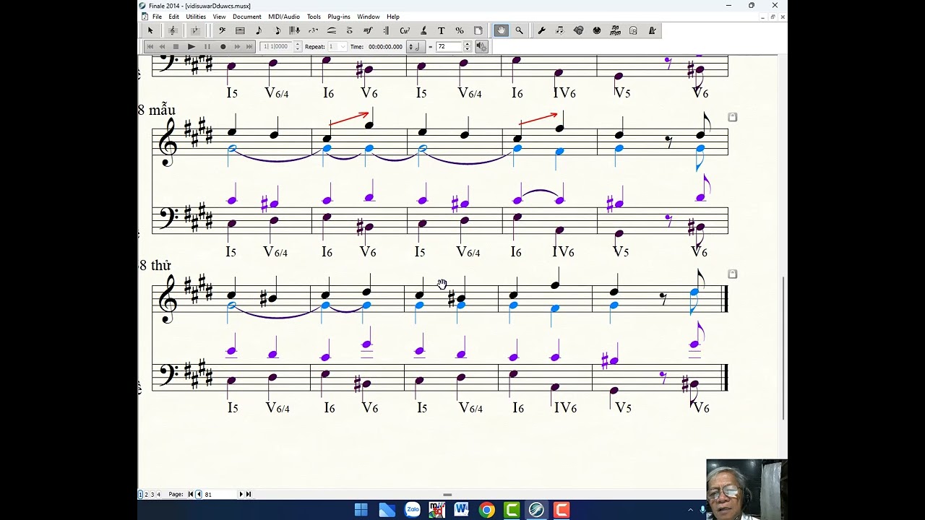Viewport: 925px width, 520px height.
Task: Click the tempo value stepper arrows
Action: [x=467, y=46]
